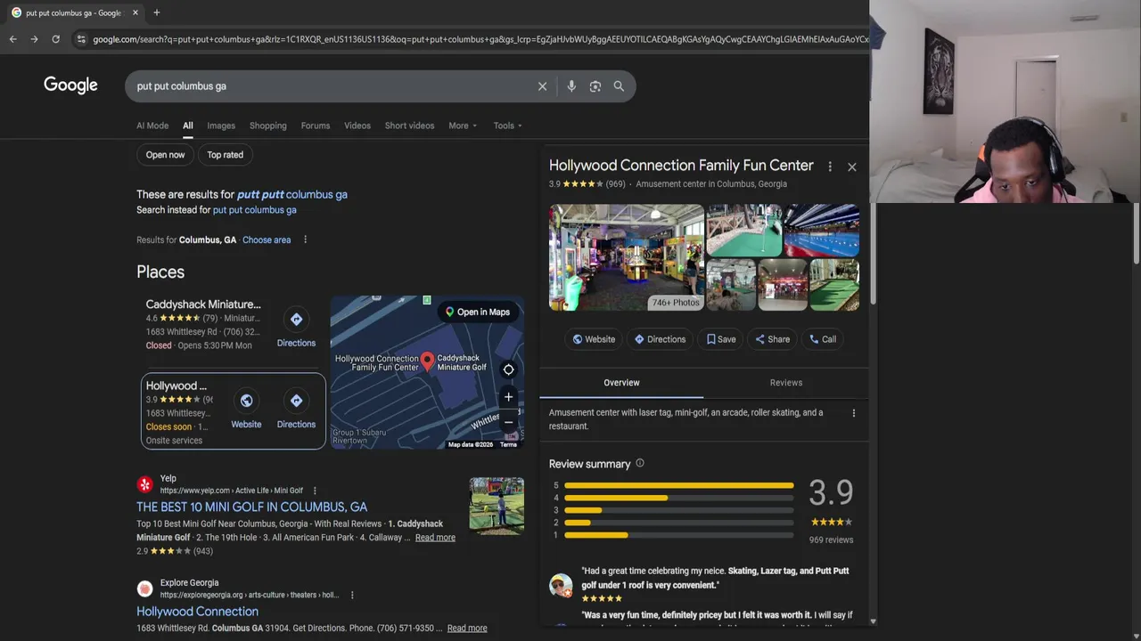Click the Yelp favicon
The width and height of the screenshot is (1141, 641).
click(x=144, y=484)
